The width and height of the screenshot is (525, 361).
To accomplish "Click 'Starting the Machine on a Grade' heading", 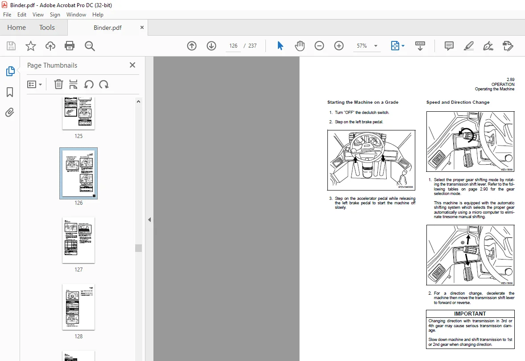I will tap(363, 102).
